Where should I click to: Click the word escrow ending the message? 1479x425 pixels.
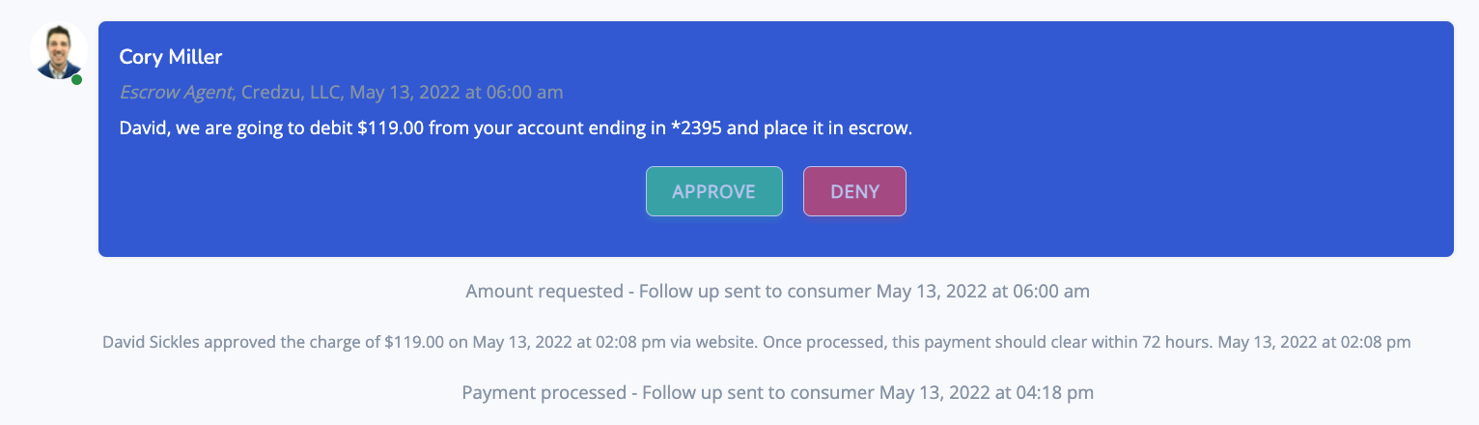pyautogui.click(x=880, y=128)
